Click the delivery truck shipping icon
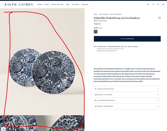Screen dimensions: 167x131 (x=95, y=46)
